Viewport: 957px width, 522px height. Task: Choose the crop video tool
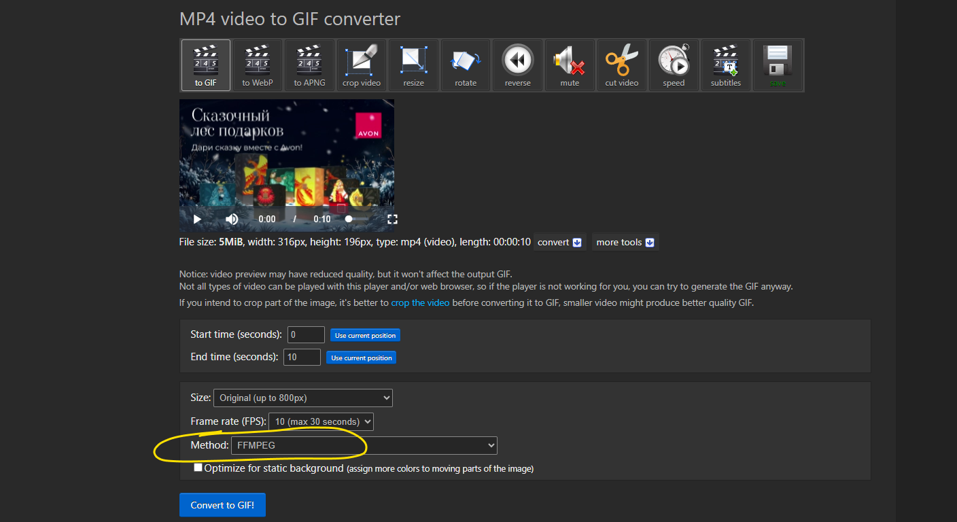coord(361,65)
